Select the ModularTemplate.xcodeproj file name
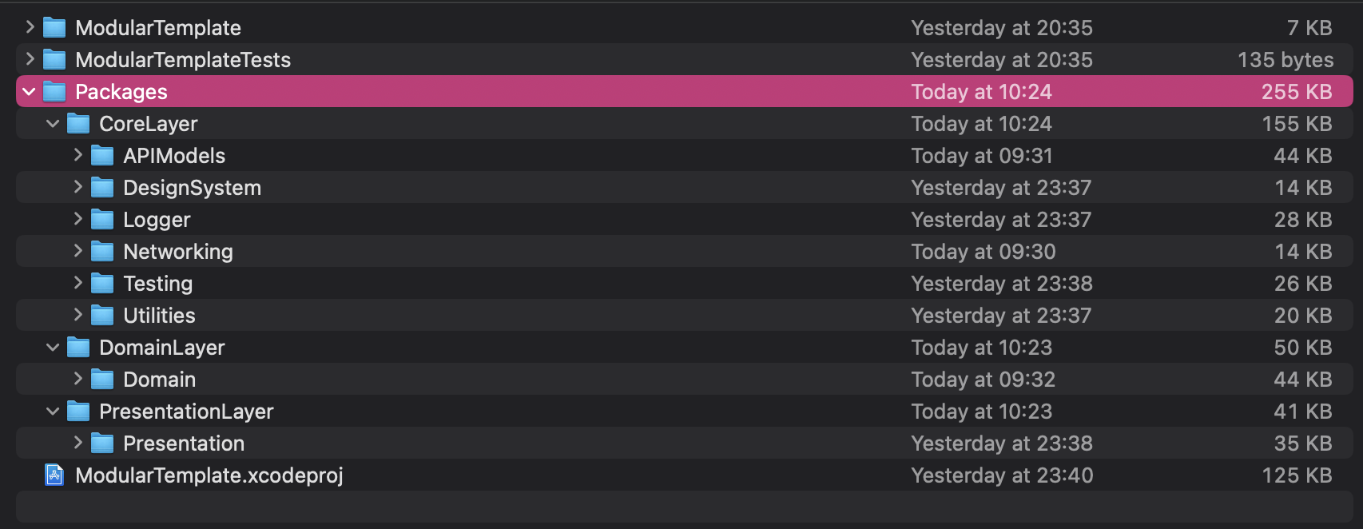 (209, 475)
